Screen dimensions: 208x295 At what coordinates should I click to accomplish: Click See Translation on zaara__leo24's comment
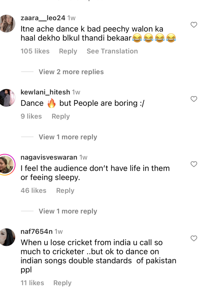pos(112,51)
